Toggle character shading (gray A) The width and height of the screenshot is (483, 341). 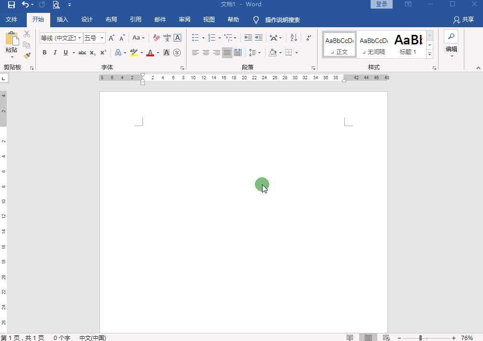(x=166, y=53)
